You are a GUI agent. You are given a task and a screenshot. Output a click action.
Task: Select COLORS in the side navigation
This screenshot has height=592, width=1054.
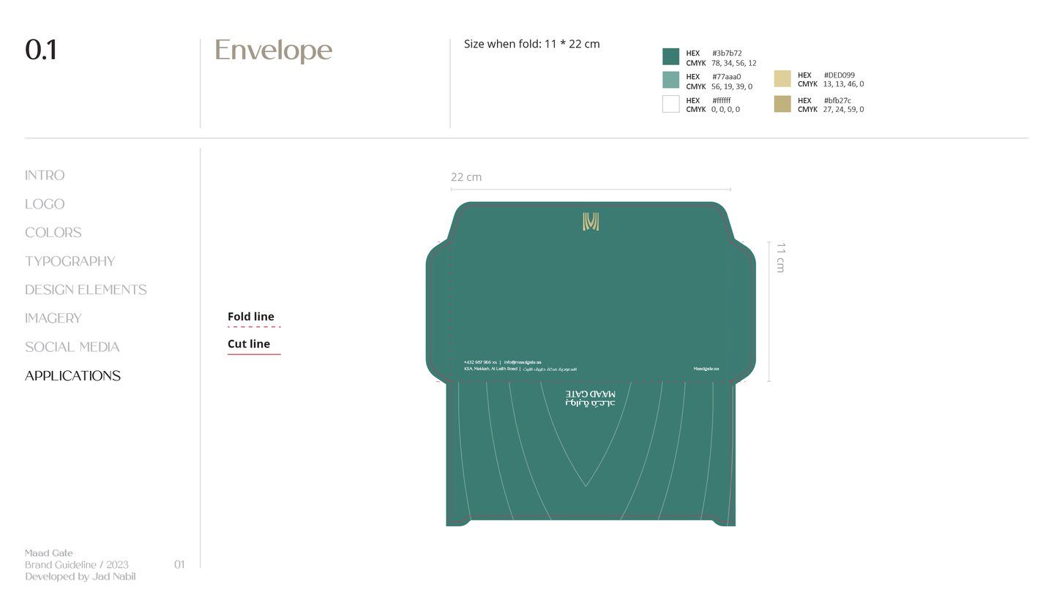pyautogui.click(x=53, y=233)
